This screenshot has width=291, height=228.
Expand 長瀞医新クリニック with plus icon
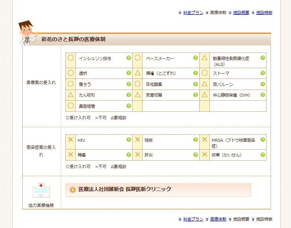pos(73,190)
